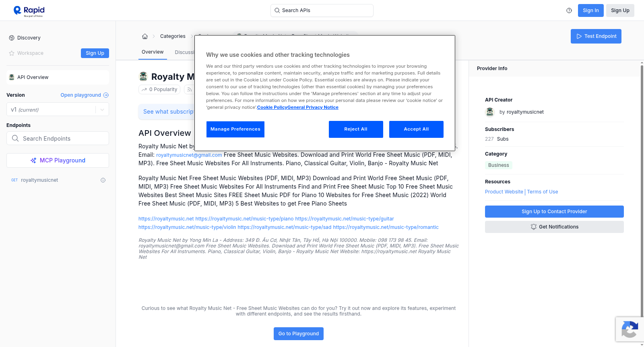This screenshot has width=644, height=347.
Task: Click the magnifier in Search Endpoints
Action: click(15, 138)
